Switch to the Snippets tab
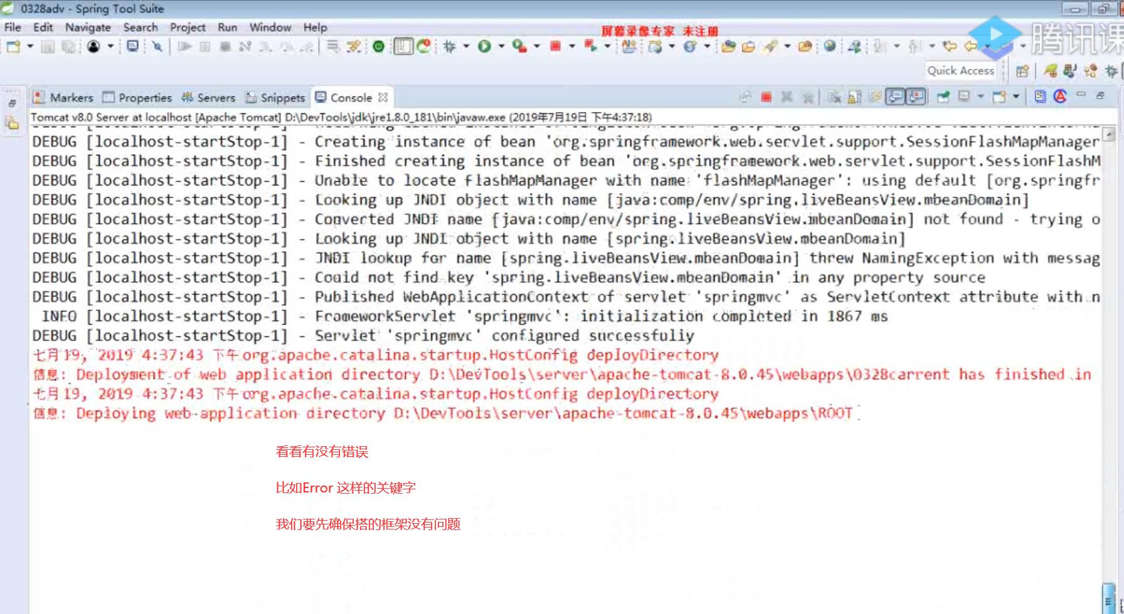Screen dimensions: 1124x614 click(x=275, y=98)
